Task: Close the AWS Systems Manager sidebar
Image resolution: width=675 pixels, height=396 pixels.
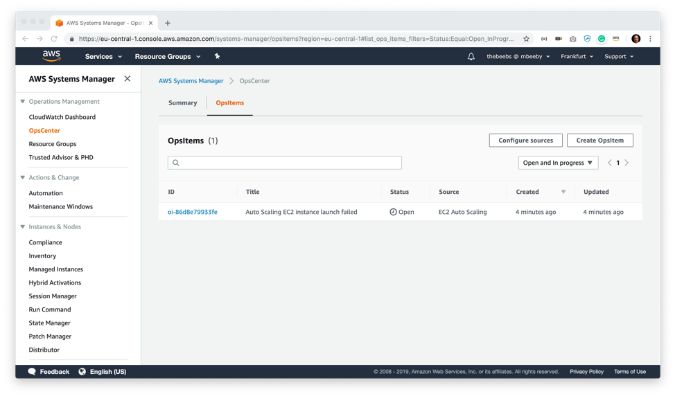Action: pyautogui.click(x=128, y=79)
